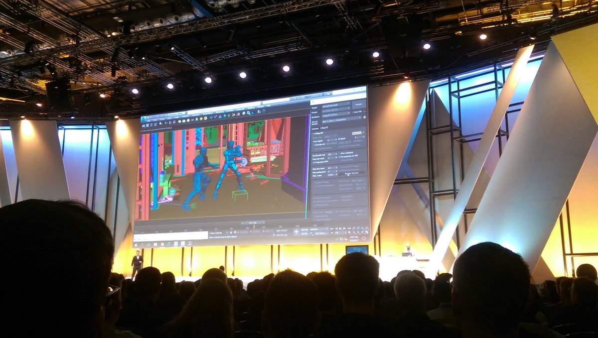598x338 pixels.
Task: Toggle the Set Key button
Action: [x=304, y=233]
